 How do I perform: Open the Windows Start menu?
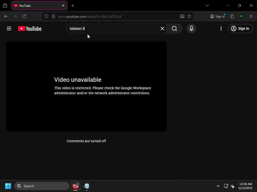[x=8, y=186]
